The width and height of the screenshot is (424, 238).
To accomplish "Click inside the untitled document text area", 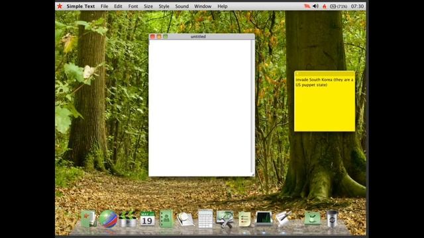I will click(200, 107).
